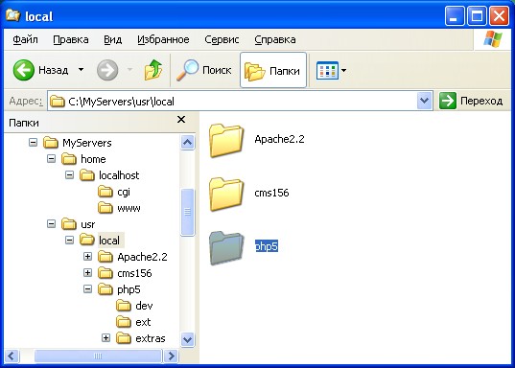Maximize the local window
This screenshot has height=368, width=515.
pos(477,15)
